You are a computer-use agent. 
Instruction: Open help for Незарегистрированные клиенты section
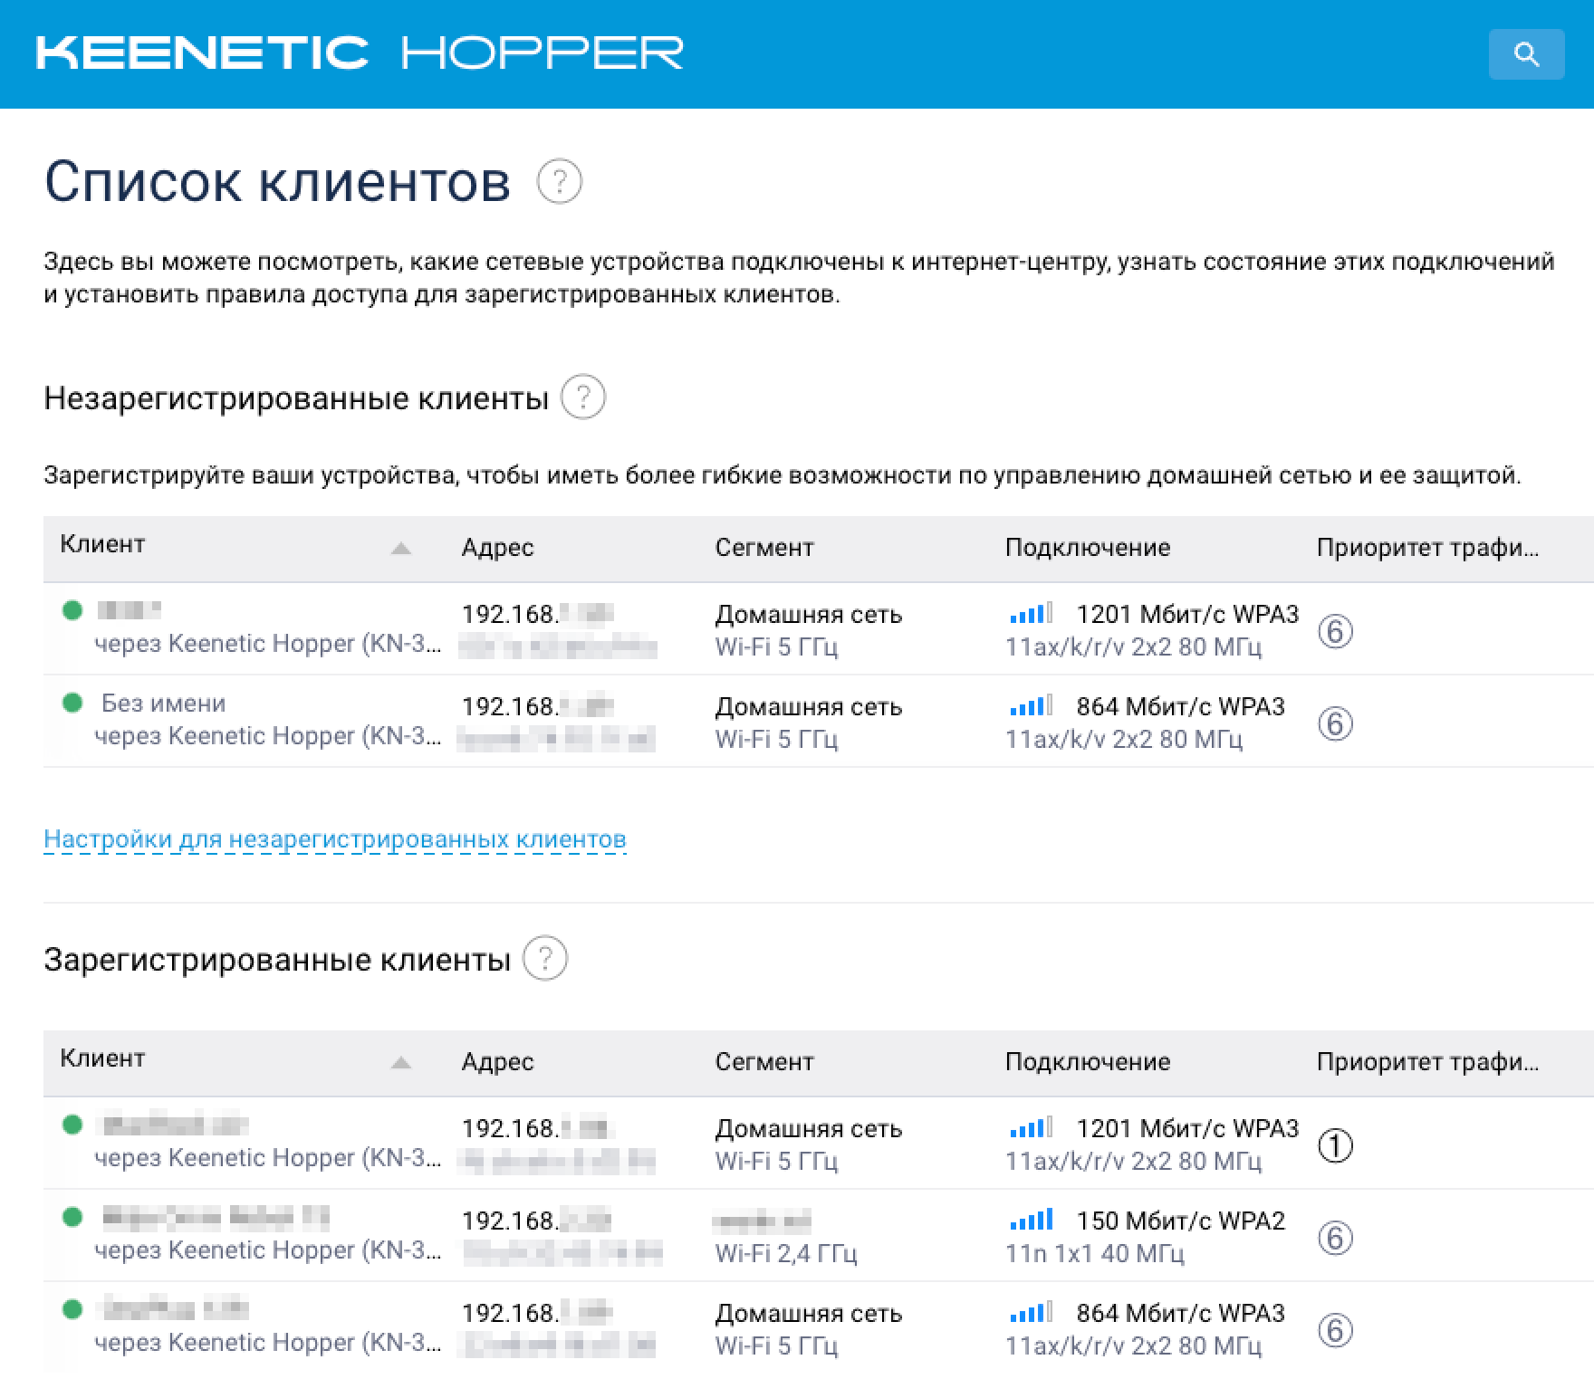(583, 397)
